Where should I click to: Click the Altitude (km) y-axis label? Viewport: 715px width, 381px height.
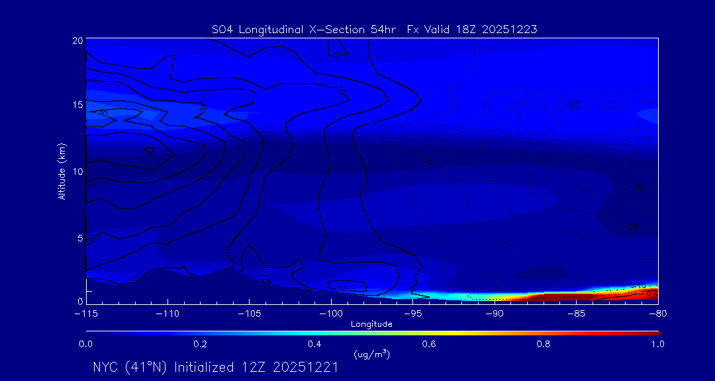point(62,171)
